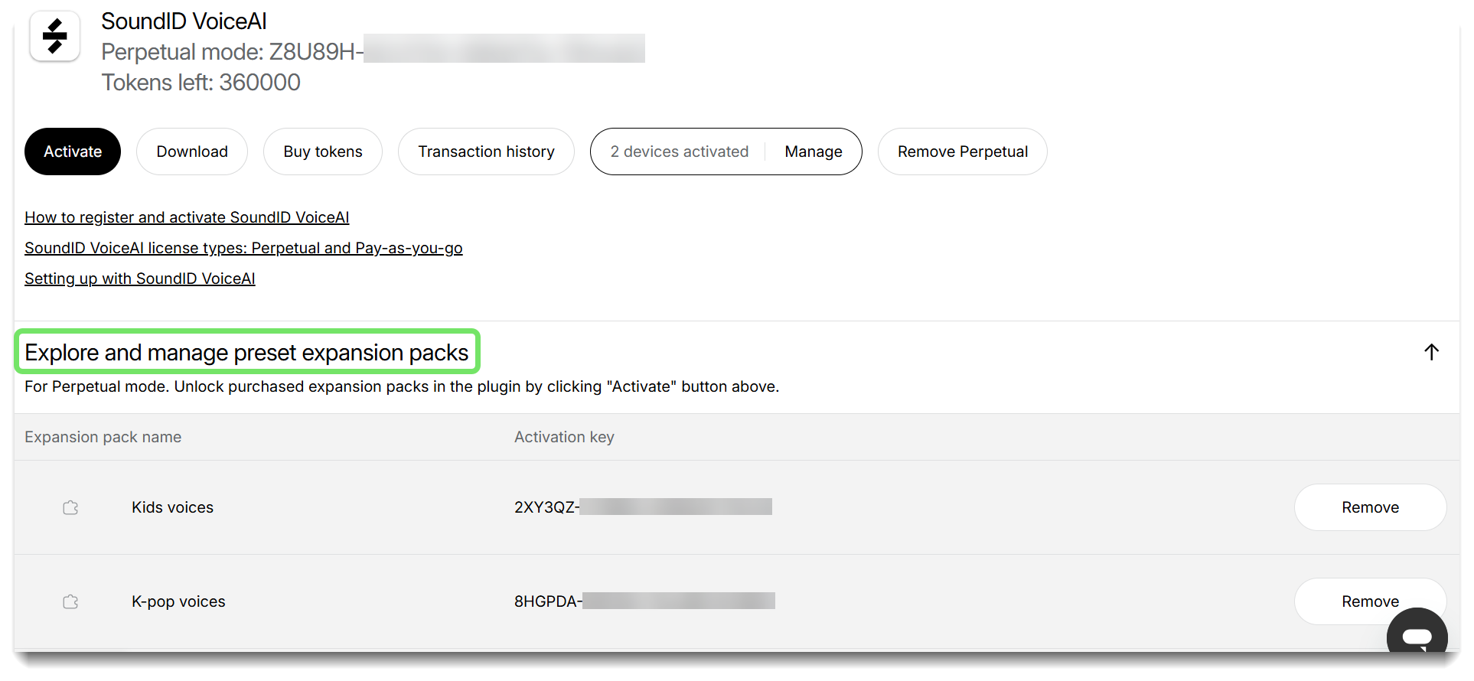Click the black Activate button
The height and width of the screenshot is (681, 1474).
tap(73, 152)
